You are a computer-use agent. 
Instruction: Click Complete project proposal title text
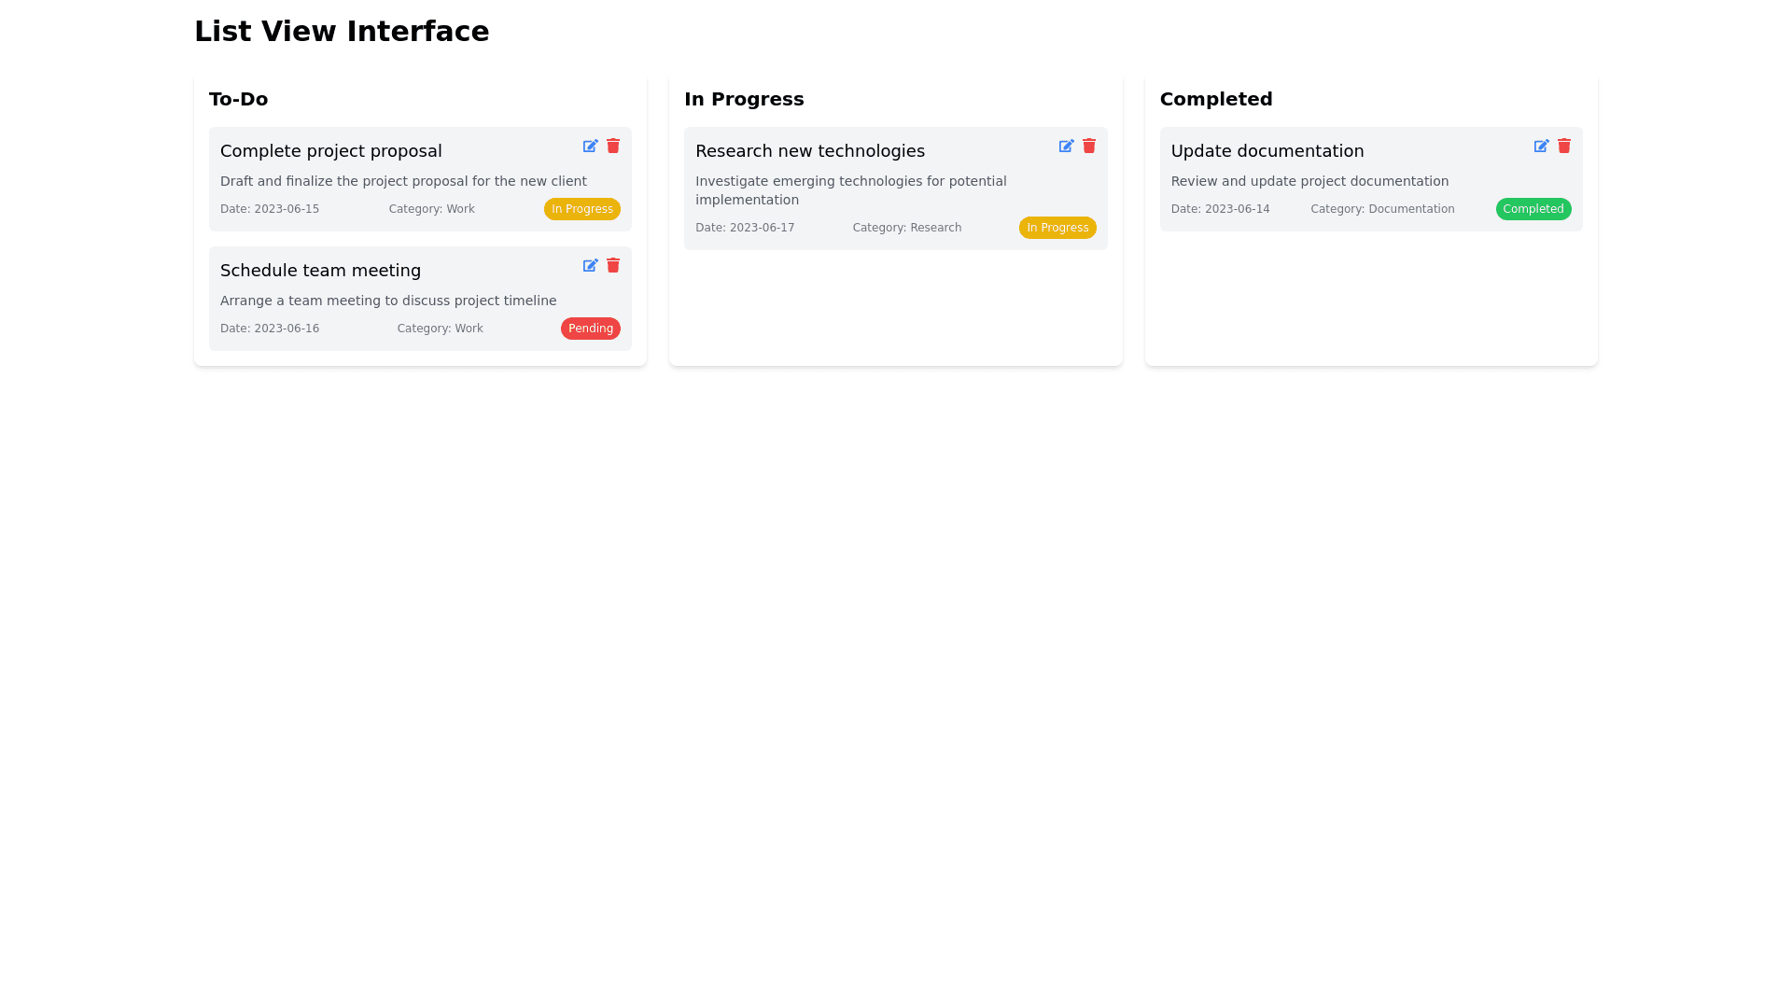330,151
